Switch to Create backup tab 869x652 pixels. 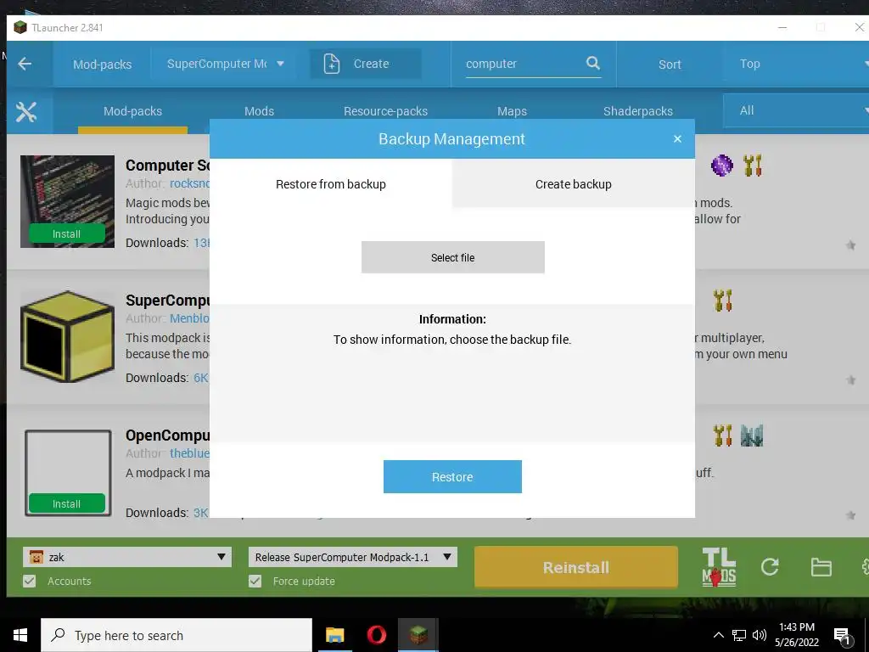tap(574, 184)
